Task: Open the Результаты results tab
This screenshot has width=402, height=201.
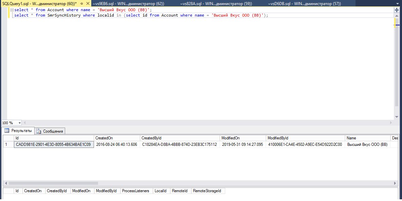Action: (x=18, y=131)
